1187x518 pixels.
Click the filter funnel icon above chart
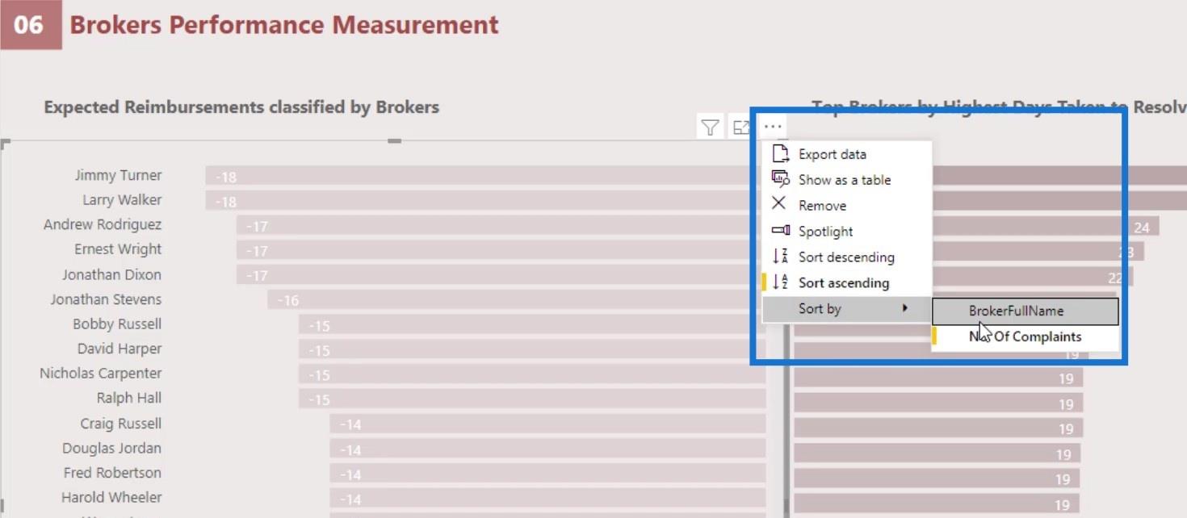tap(710, 127)
